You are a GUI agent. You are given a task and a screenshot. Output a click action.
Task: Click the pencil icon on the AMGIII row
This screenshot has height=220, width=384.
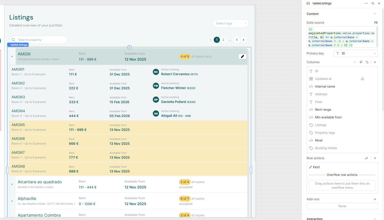(x=242, y=56)
